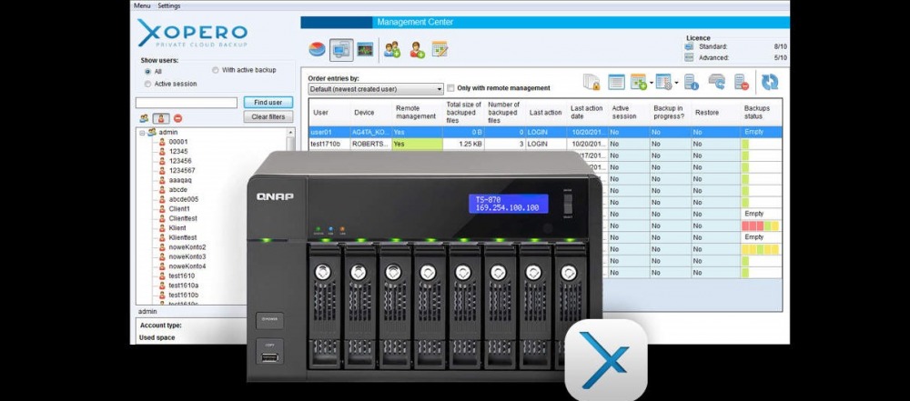910x401 pixels.
Task: Open dropdown arrow beside table settings icon
Action: coord(676,83)
